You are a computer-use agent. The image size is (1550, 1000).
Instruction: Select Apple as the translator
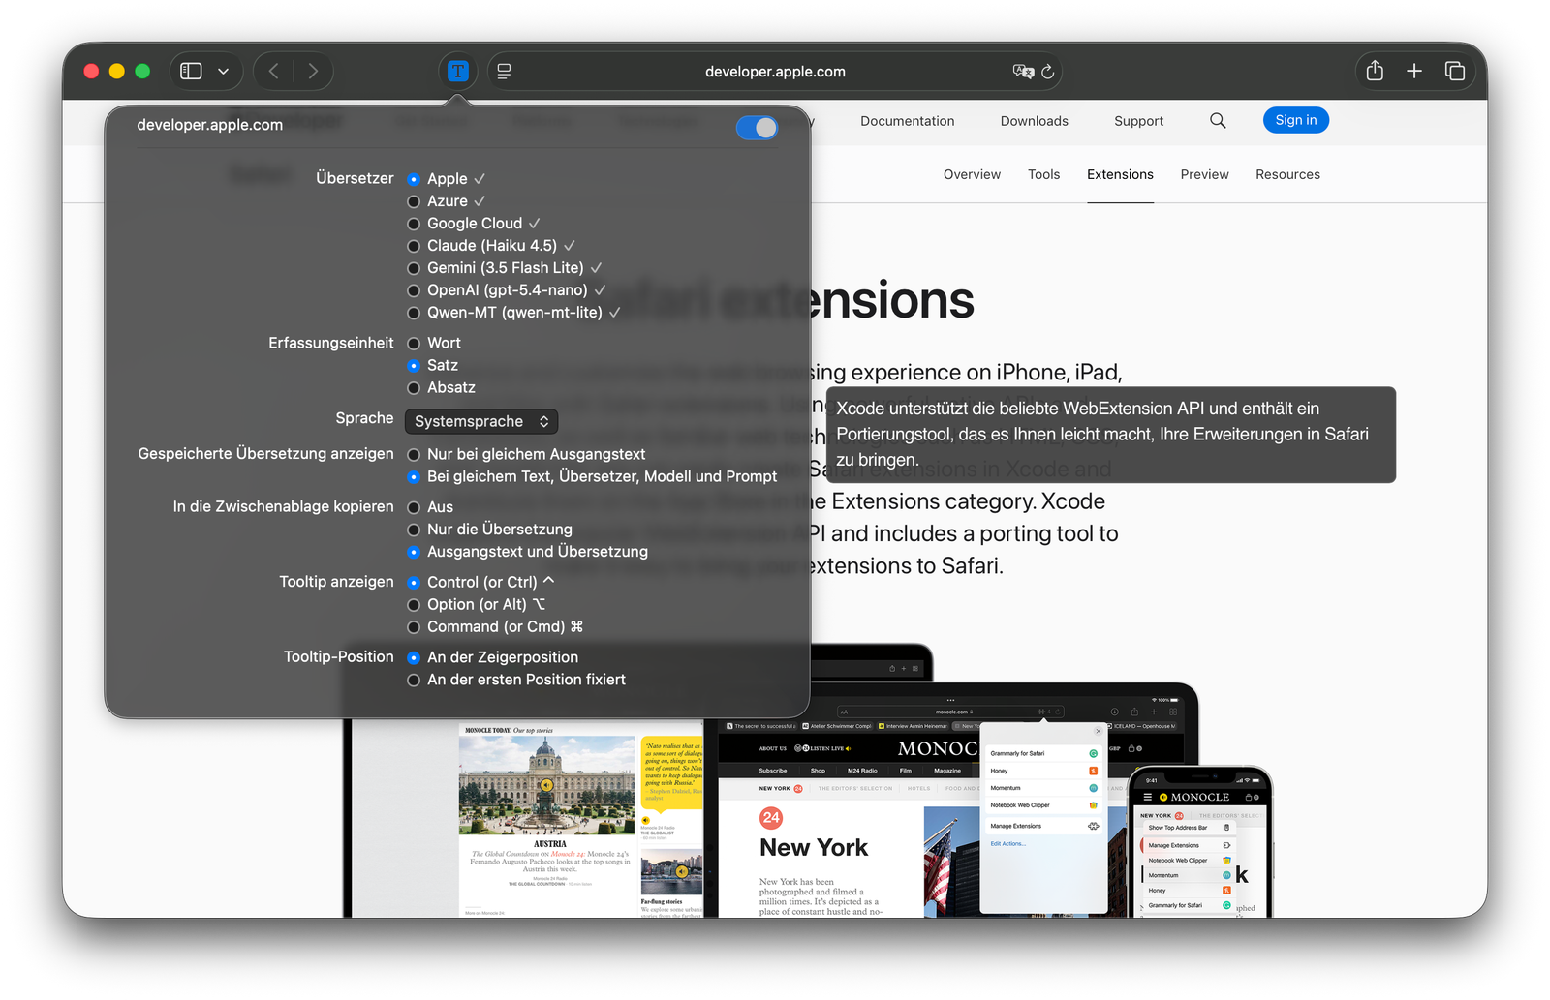pos(414,179)
